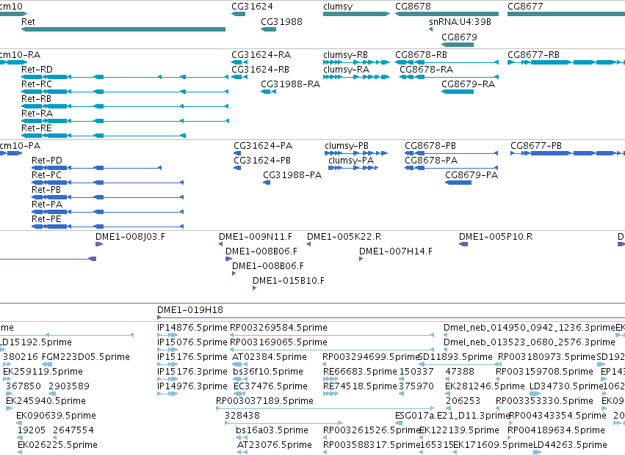The width and height of the screenshot is (625, 456).
Task: Click the IP15076.5prime EST label
Action: pyautogui.click(x=192, y=342)
